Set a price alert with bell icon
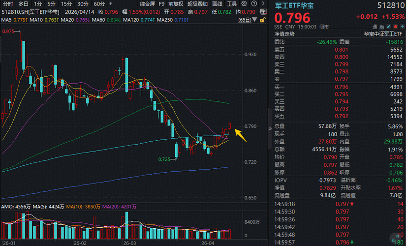 (396, 27)
